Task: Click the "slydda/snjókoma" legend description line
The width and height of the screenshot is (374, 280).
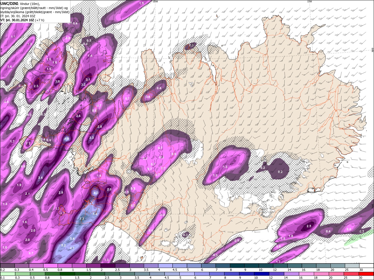Action: 35,12
